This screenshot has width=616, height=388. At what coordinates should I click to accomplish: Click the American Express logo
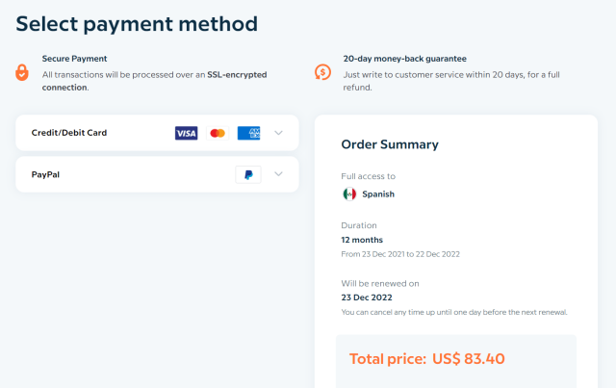pos(248,133)
